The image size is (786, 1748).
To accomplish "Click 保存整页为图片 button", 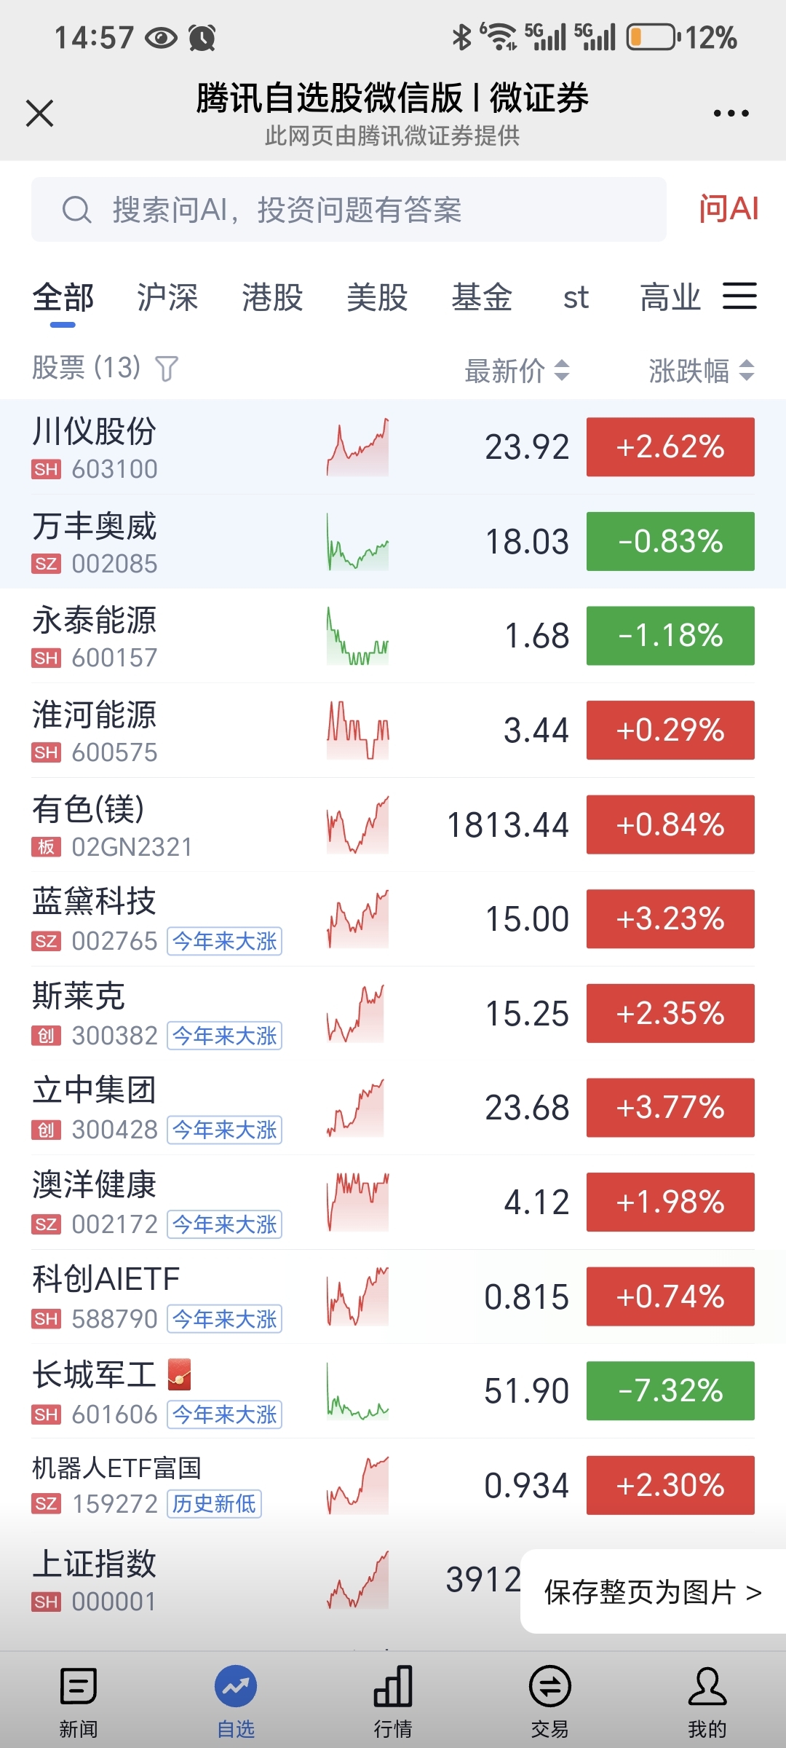I will [653, 1592].
